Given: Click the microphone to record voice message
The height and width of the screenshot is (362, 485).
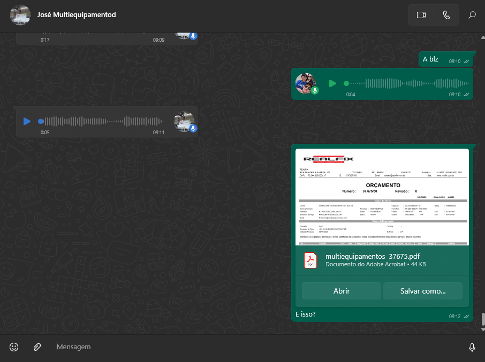Looking at the screenshot, I should coord(472,347).
